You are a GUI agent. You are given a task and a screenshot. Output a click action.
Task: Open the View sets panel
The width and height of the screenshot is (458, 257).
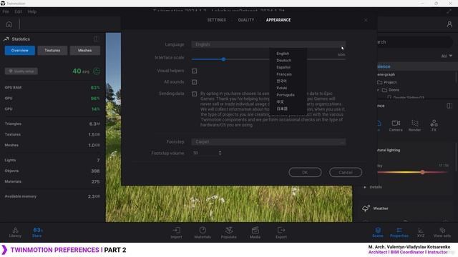coord(442,233)
